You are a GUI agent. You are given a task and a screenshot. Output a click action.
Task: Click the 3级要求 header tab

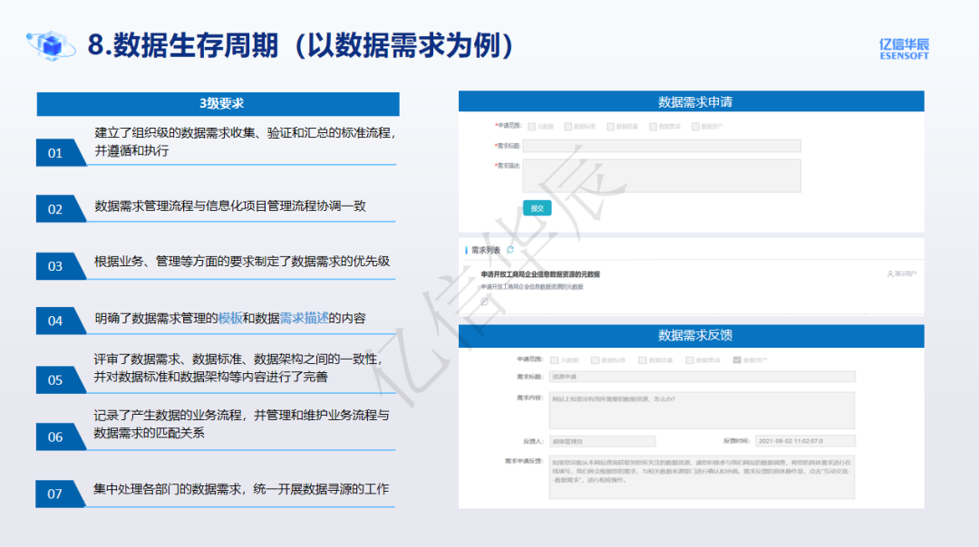(218, 104)
